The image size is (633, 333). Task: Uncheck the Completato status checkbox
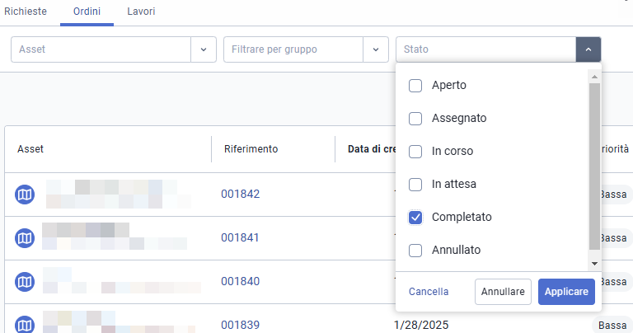tap(415, 218)
